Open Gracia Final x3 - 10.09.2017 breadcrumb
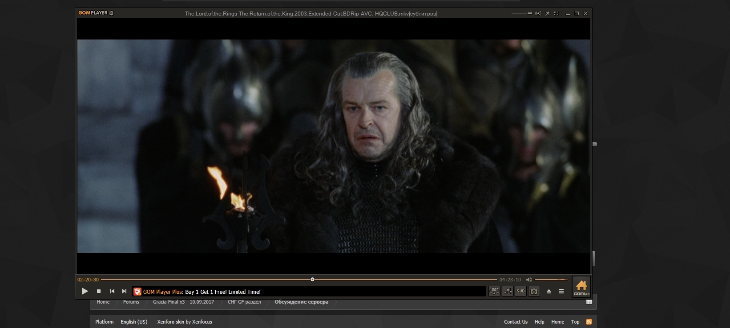730x328 pixels. 183,302
